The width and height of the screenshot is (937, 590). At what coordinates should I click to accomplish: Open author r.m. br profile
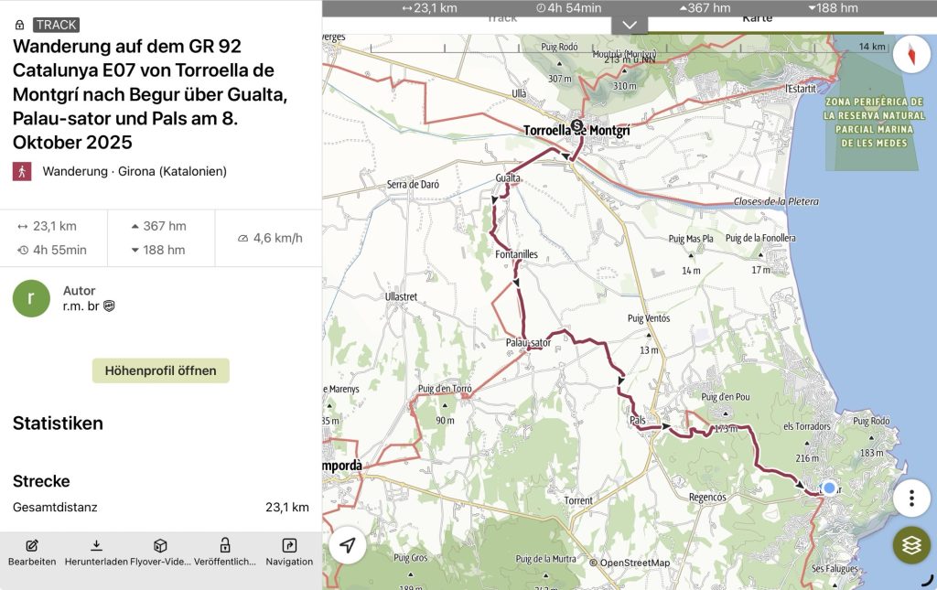(82, 306)
